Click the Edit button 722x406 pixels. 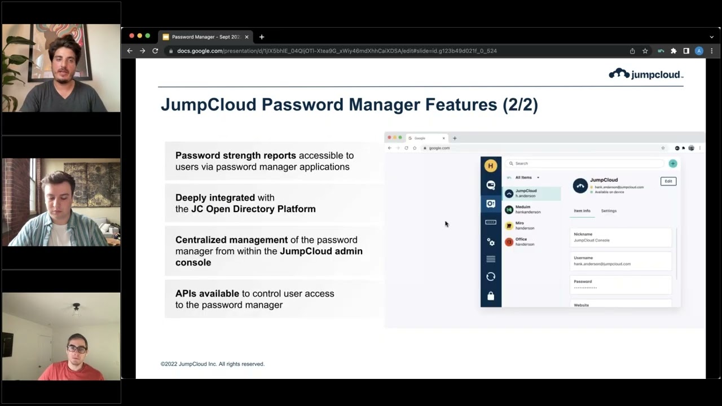(x=668, y=182)
